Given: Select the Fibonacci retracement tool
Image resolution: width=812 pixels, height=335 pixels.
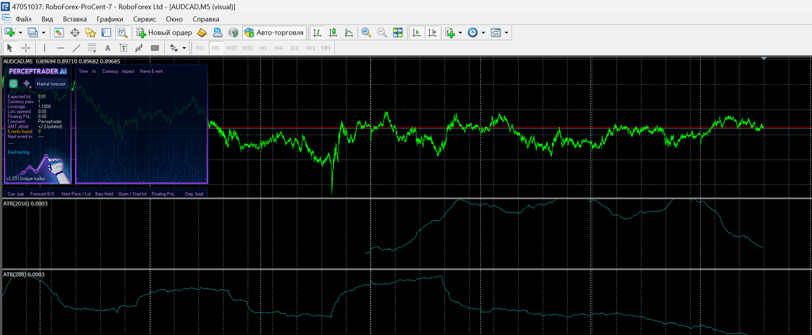Looking at the screenshot, I should pos(92,48).
